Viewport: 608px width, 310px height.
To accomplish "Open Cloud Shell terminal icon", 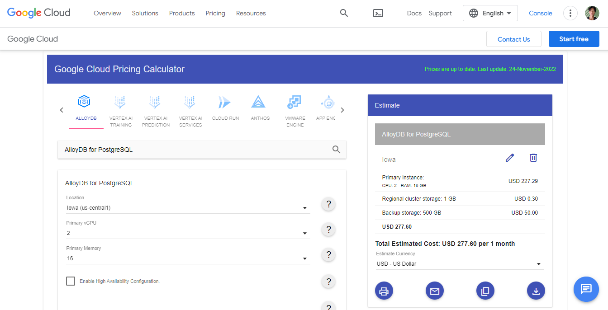I will (x=378, y=13).
